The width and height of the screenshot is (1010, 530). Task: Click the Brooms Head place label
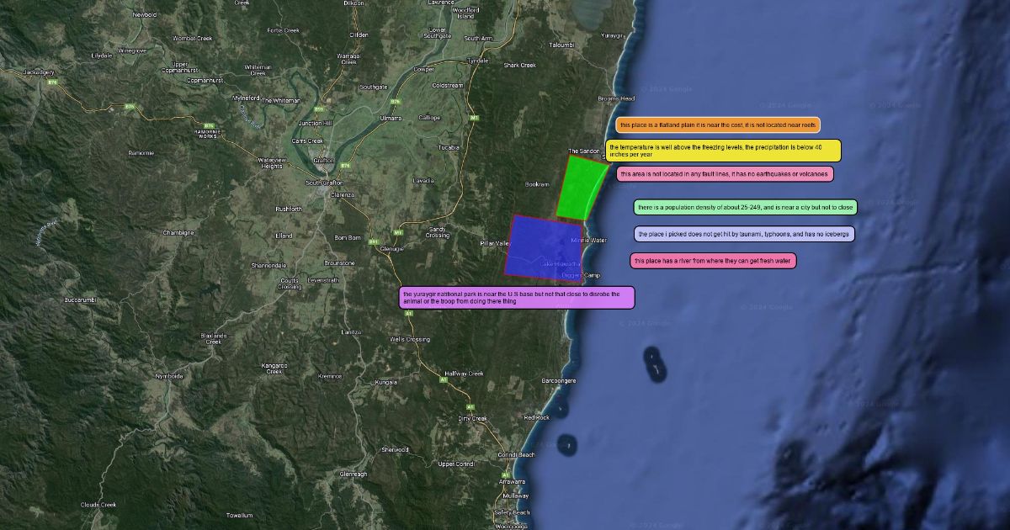coord(616,98)
